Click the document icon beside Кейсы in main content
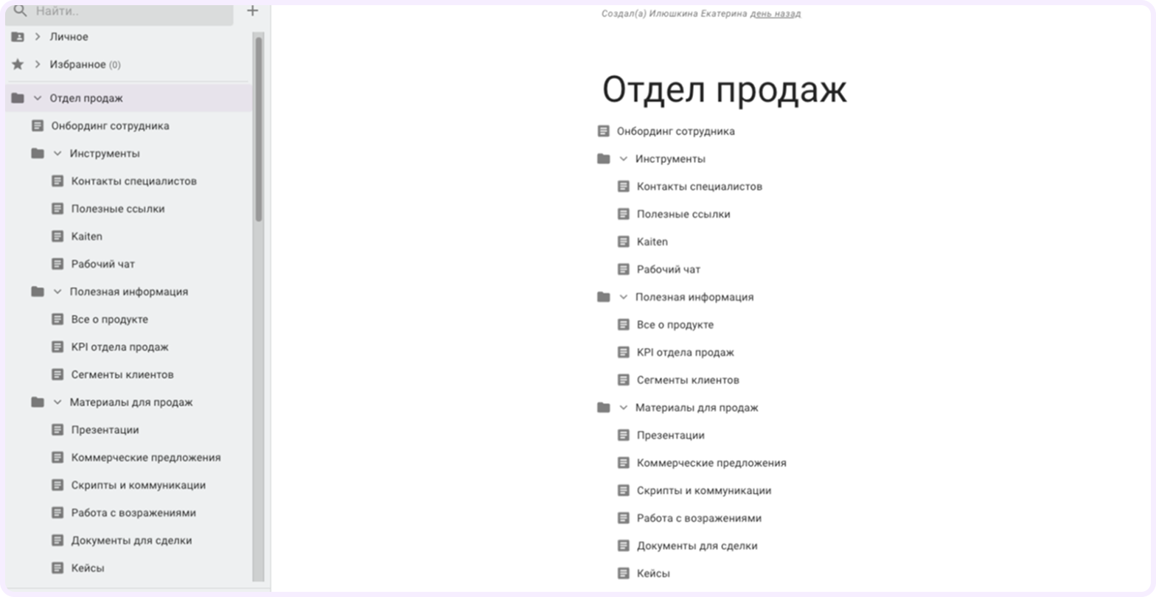Image resolution: width=1156 pixels, height=597 pixels. 623,573
